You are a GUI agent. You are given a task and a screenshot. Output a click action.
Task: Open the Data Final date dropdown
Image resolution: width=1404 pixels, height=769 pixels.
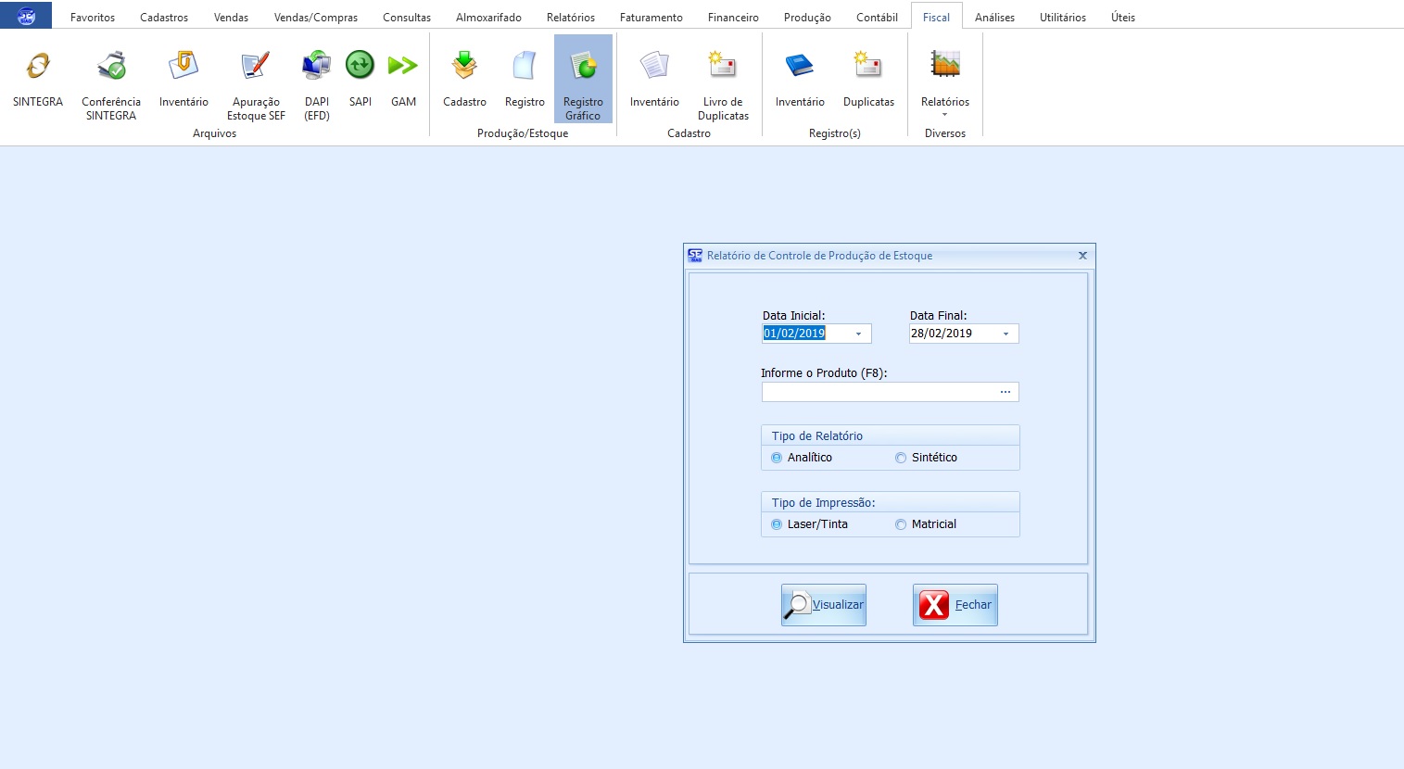coord(1006,334)
